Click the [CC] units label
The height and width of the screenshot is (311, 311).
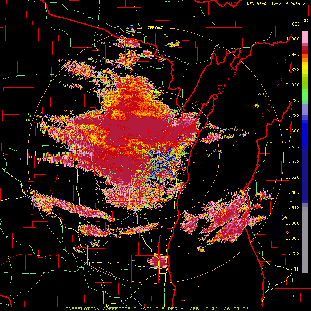coord(295,24)
